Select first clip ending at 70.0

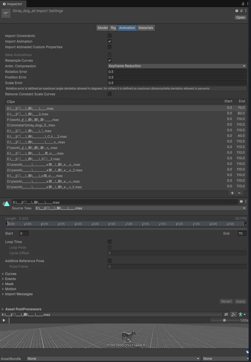tap(126, 108)
